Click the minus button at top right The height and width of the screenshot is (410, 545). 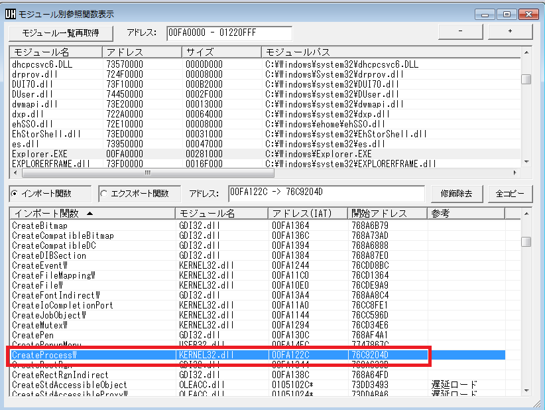461,31
